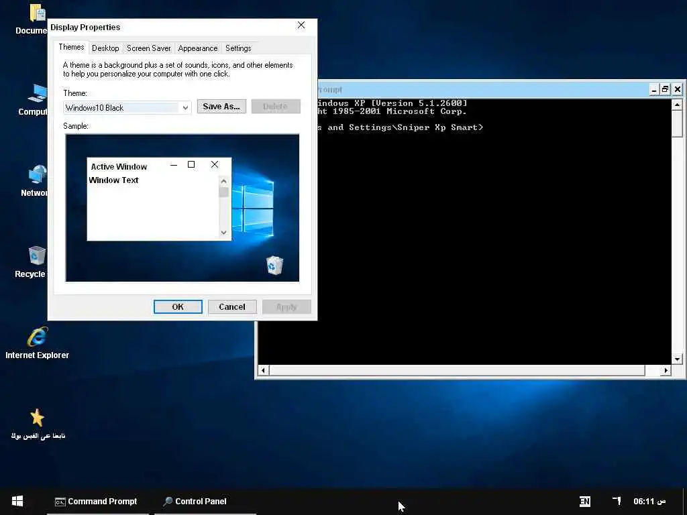Expand the Theme dropdown list

point(185,108)
